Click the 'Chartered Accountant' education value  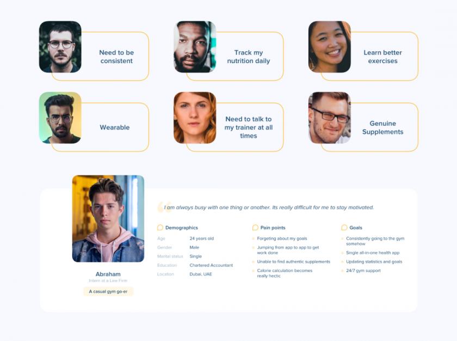(211, 265)
